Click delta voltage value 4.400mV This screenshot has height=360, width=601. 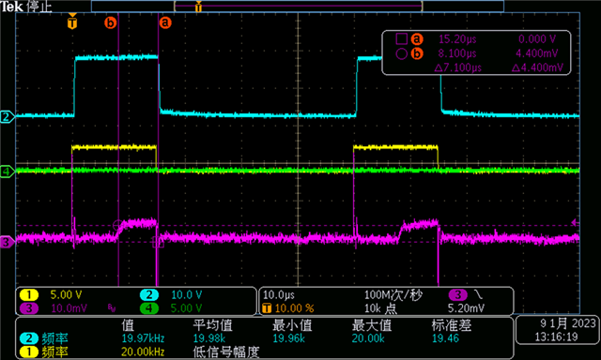click(537, 68)
